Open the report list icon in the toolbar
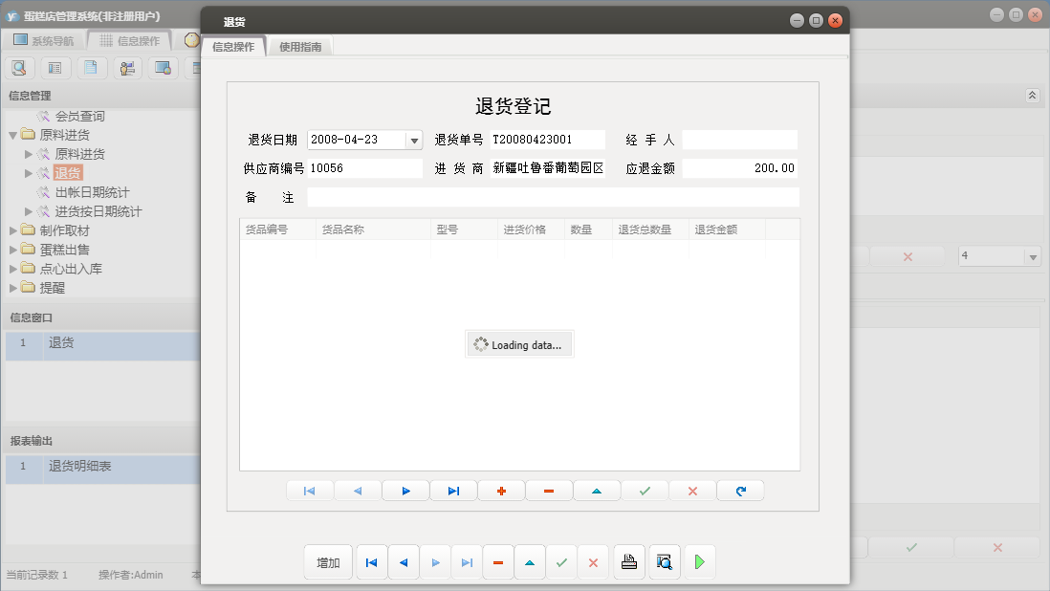 [x=54, y=67]
